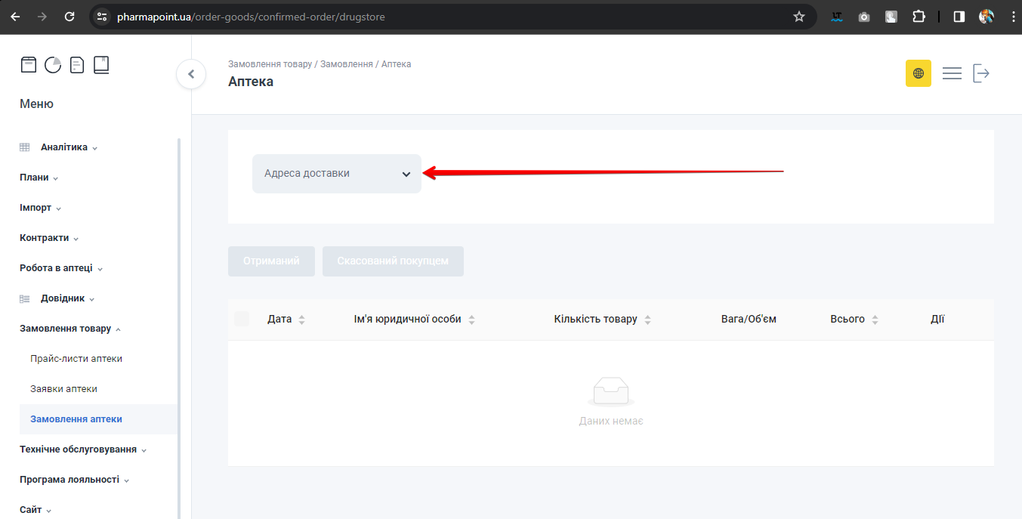Open the pie chart icon in sidebar
Screen dimensions: 1022x519
click(53, 65)
